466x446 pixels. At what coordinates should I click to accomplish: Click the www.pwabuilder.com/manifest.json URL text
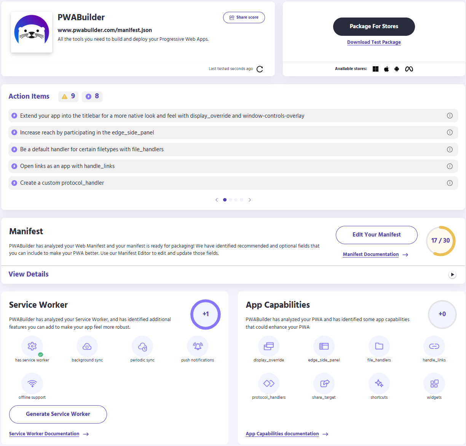point(105,30)
